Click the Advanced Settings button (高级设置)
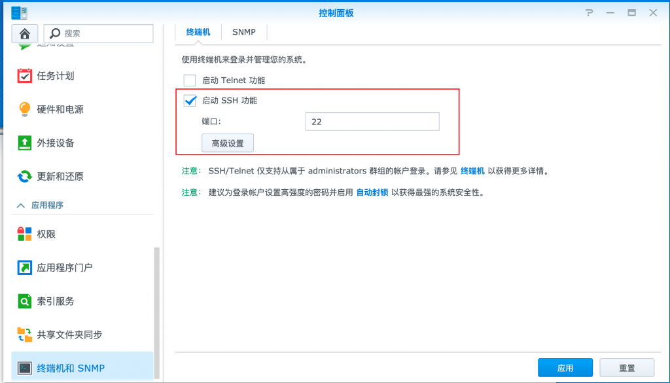 point(227,143)
